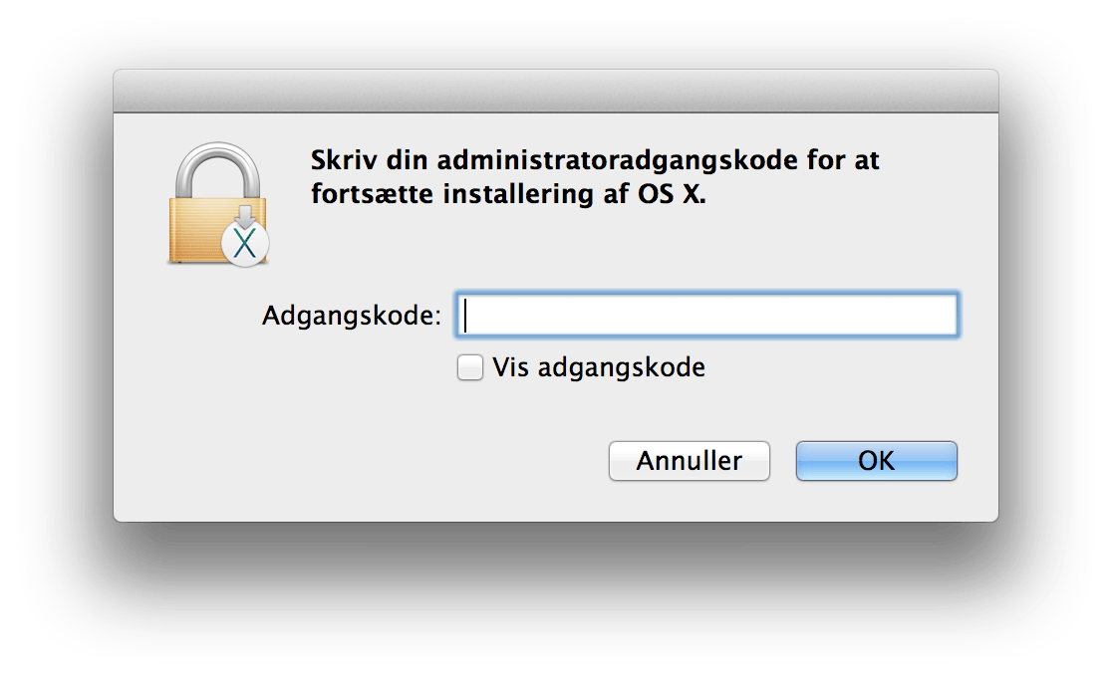
Task: Enable the Vis adgangskode checkbox
Action: 469,368
